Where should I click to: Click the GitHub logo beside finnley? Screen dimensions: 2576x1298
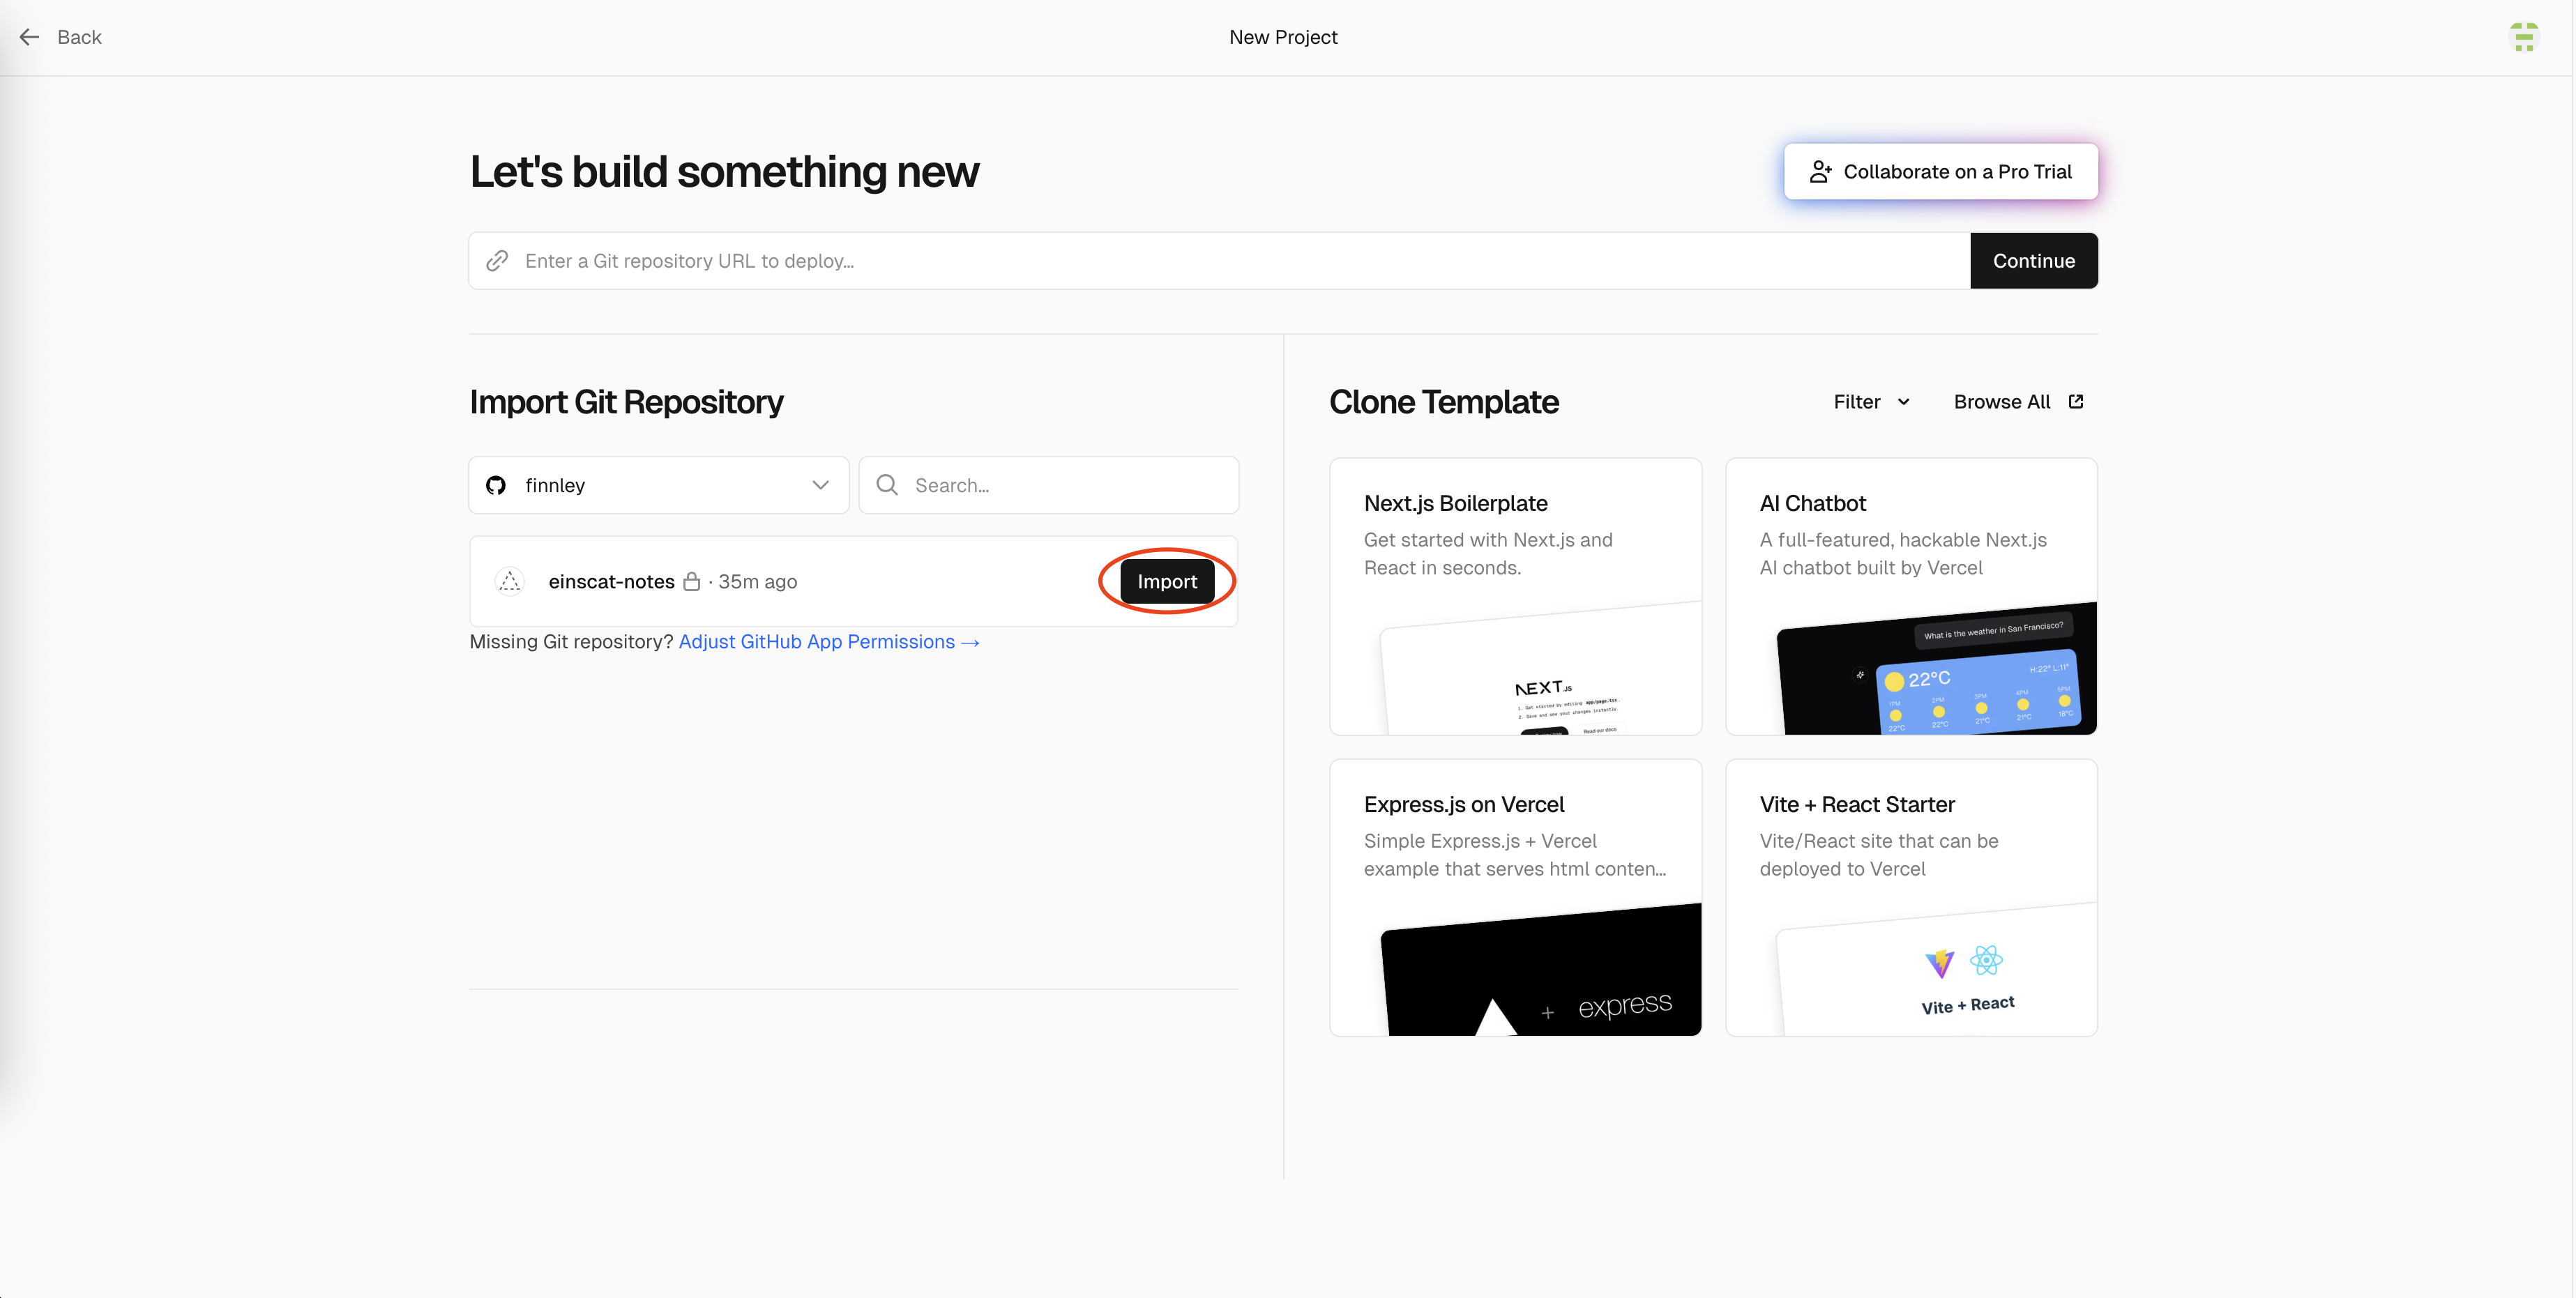tap(496, 485)
